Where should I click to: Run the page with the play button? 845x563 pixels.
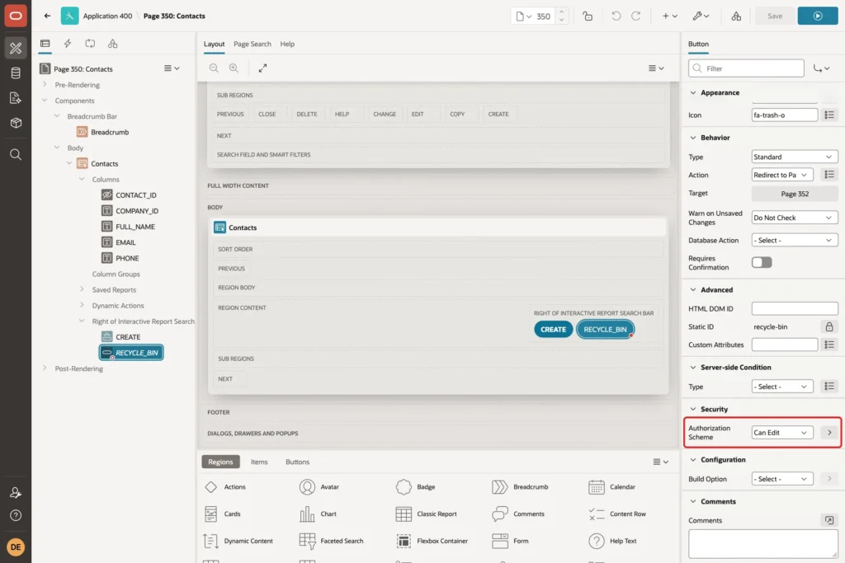click(x=818, y=16)
